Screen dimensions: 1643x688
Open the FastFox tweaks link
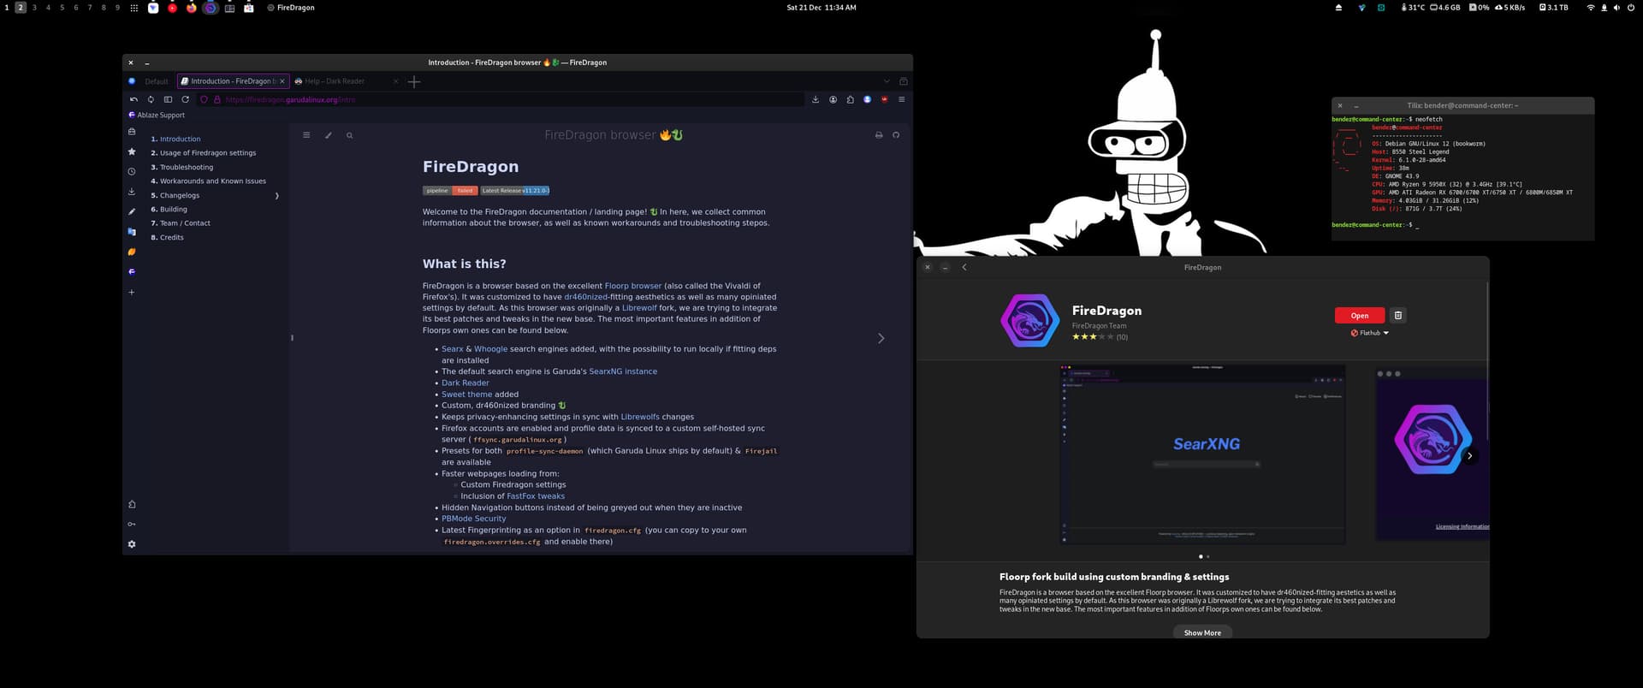[536, 496]
